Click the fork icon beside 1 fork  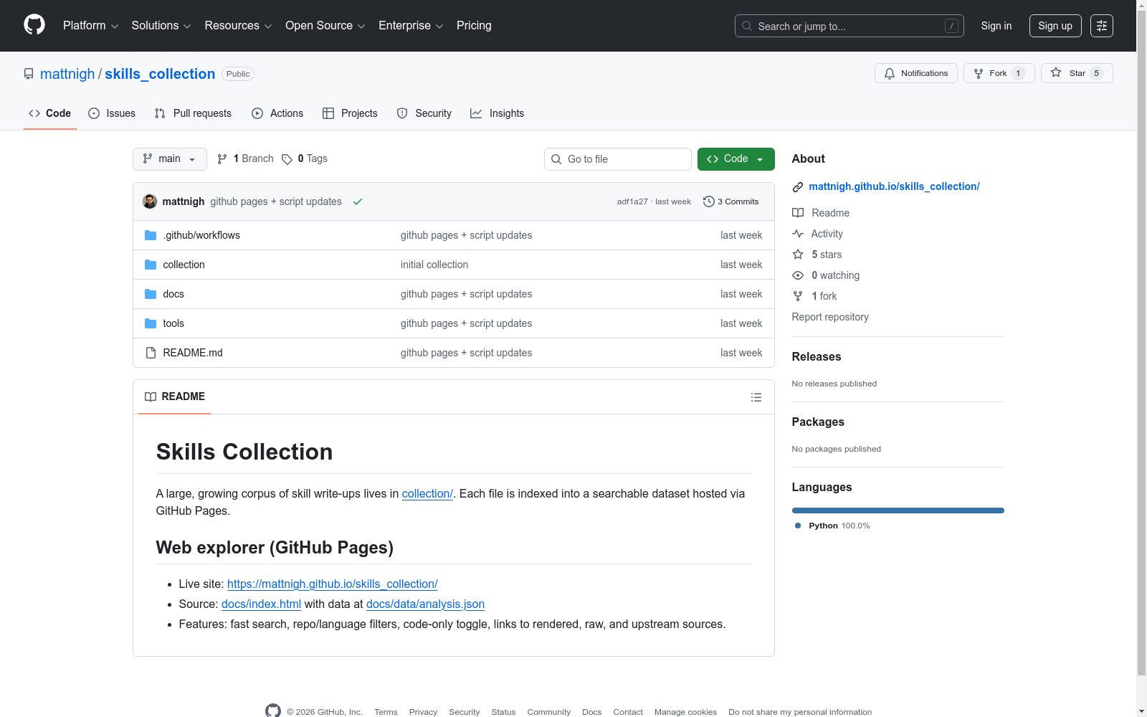pos(798,296)
